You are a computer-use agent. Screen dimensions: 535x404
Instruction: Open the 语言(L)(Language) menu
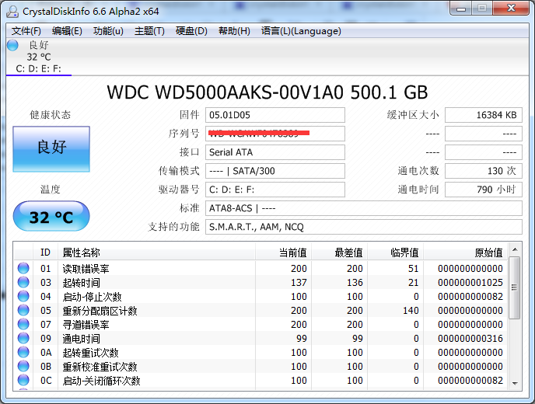coord(301,31)
